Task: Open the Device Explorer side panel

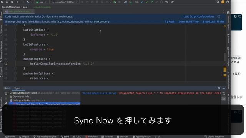Action: 228,80
